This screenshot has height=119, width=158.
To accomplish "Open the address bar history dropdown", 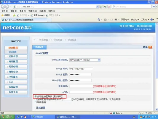I will (97, 7).
